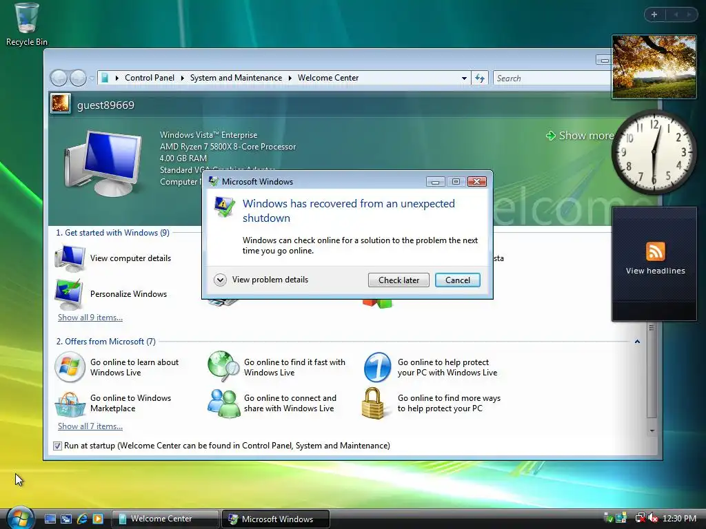Screen dimensions: 706x529
Task: Open Go online to connect and share icon
Action: pos(223,404)
